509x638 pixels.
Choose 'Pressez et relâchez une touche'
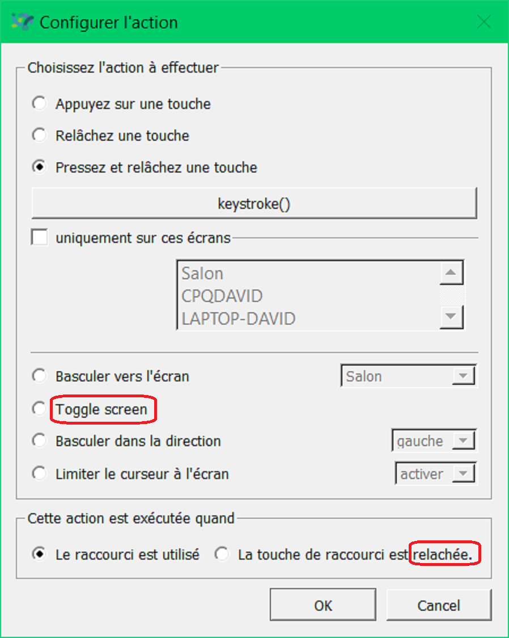(x=39, y=167)
